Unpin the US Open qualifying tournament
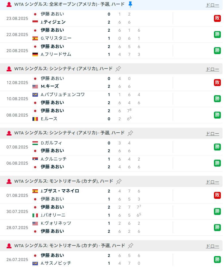224x267 pixels. click(130, 4)
